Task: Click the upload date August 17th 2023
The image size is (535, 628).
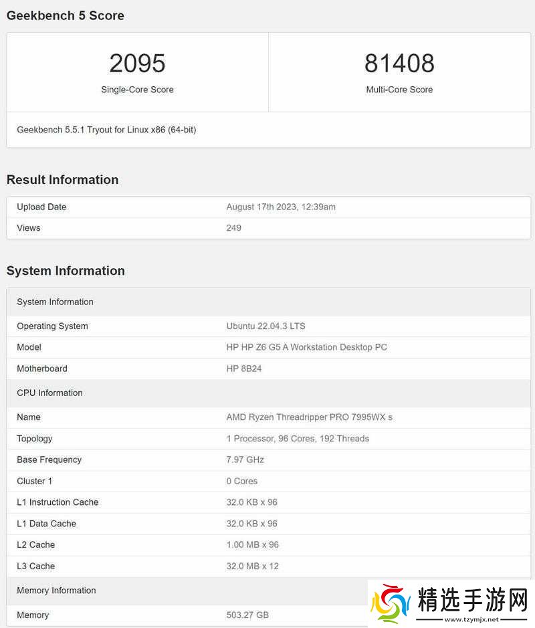Action: 281,207
